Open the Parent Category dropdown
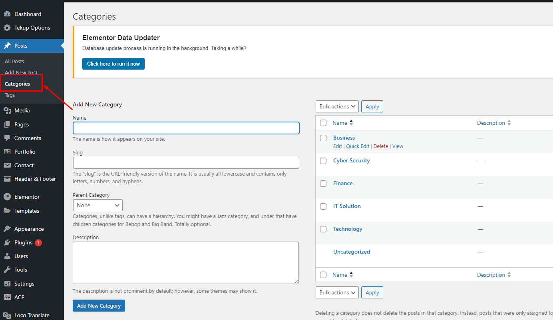The width and height of the screenshot is (553, 320). click(x=98, y=205)
